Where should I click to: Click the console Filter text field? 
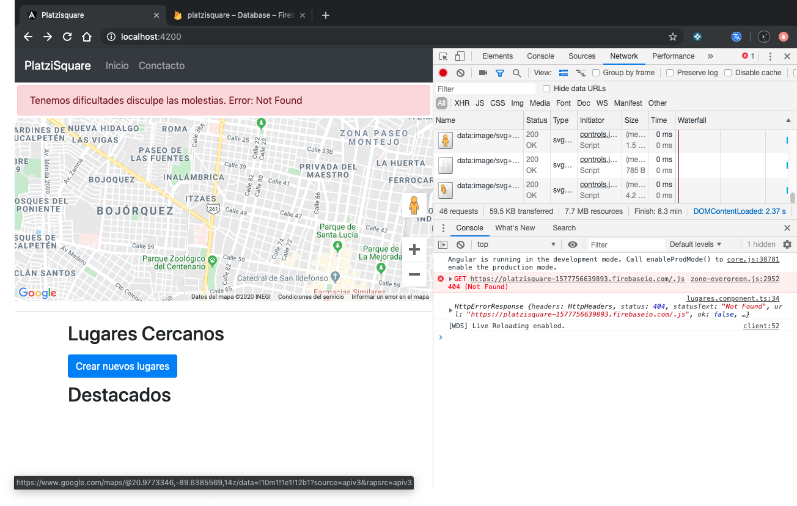coord(626,244)
